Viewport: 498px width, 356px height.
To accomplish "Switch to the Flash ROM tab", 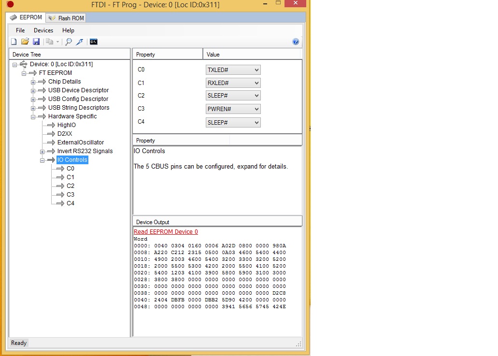I will click(66, 18).
